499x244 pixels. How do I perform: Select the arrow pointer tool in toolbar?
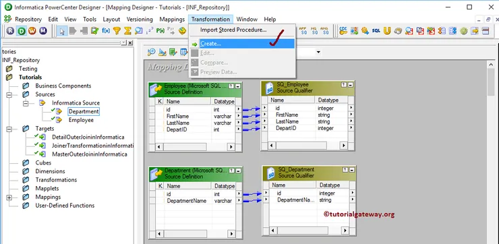(62, 31)
